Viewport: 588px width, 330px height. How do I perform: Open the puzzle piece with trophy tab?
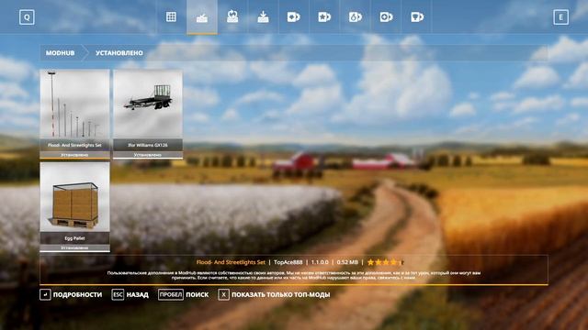(x=416, y=16)
